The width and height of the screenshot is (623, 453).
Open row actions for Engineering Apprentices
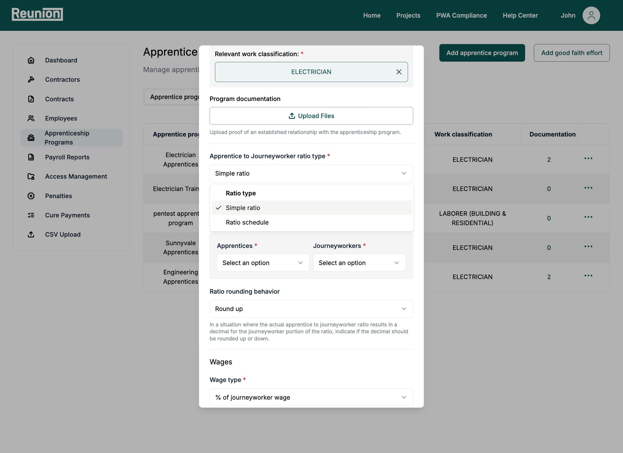588,276
